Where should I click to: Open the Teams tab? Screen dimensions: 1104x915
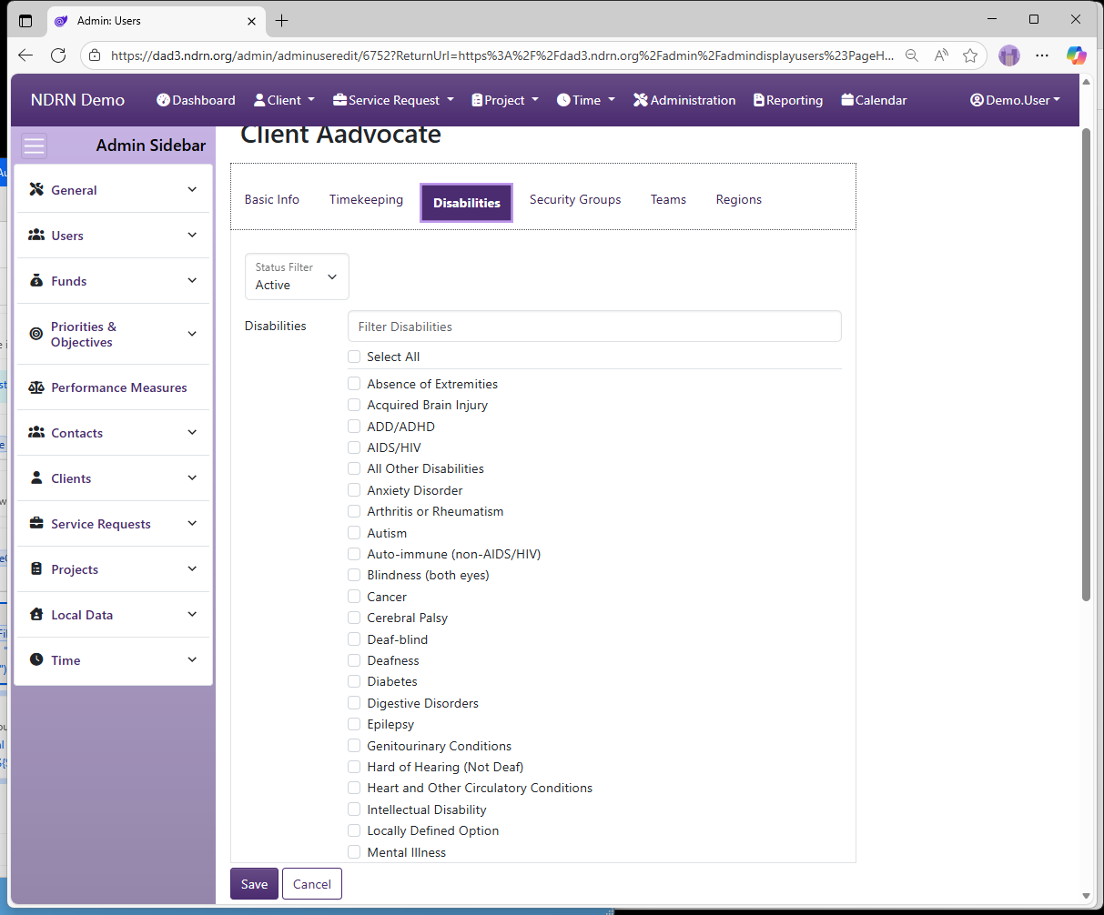668,199
